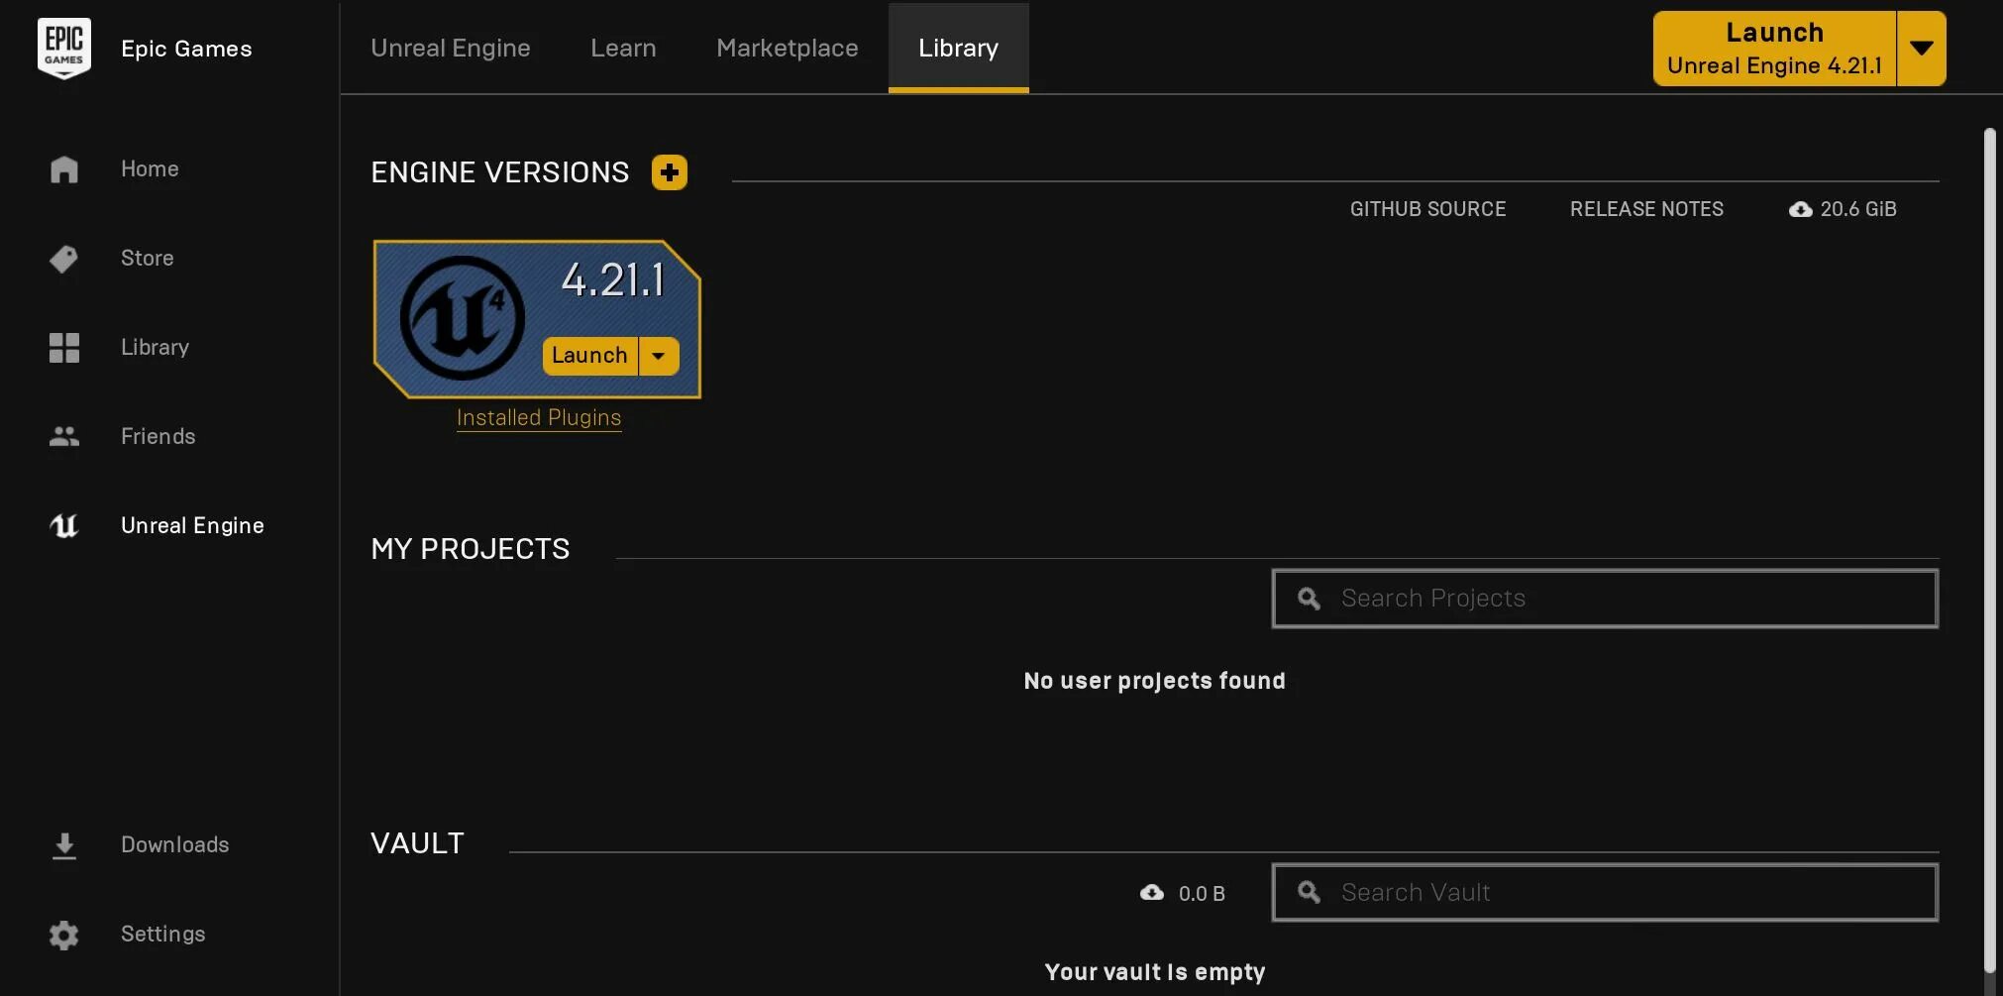Open the RELEASE NOTES link
Viewport: 2003px width, 996px height.
click(1646, 209)
